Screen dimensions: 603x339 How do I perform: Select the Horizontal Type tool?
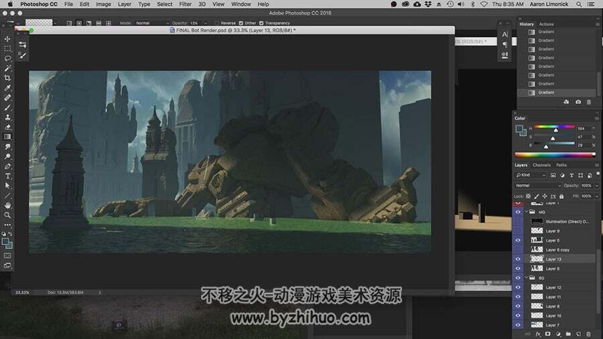pyautogui.click(x=7, y=176)
